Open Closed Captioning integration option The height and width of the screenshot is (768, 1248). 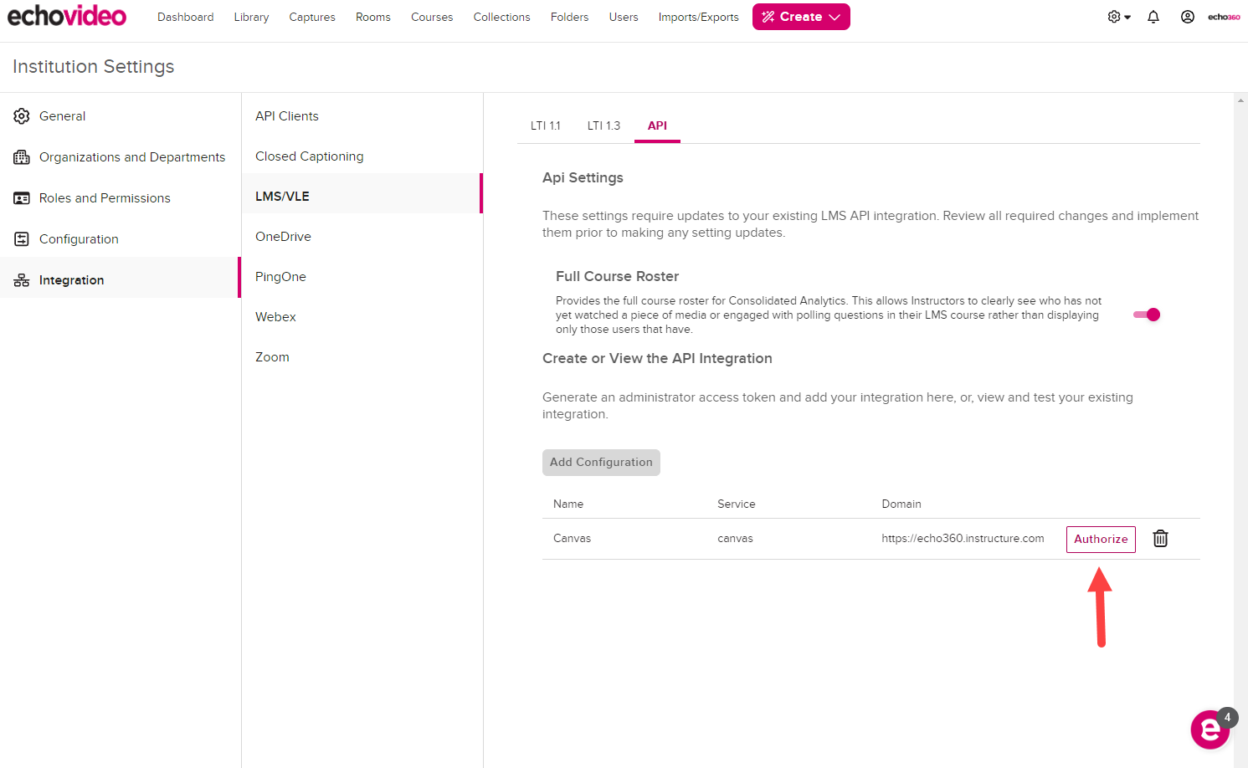[x=362, y=156]
